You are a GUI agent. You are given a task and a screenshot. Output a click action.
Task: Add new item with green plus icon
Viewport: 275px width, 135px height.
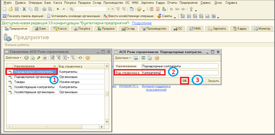[x=26, y=58]
